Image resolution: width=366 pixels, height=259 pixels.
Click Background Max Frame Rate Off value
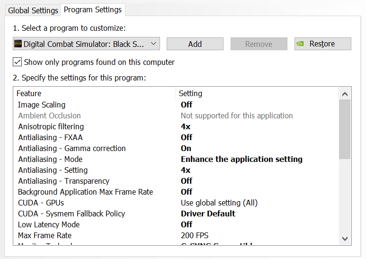click(x=186, y=192)
